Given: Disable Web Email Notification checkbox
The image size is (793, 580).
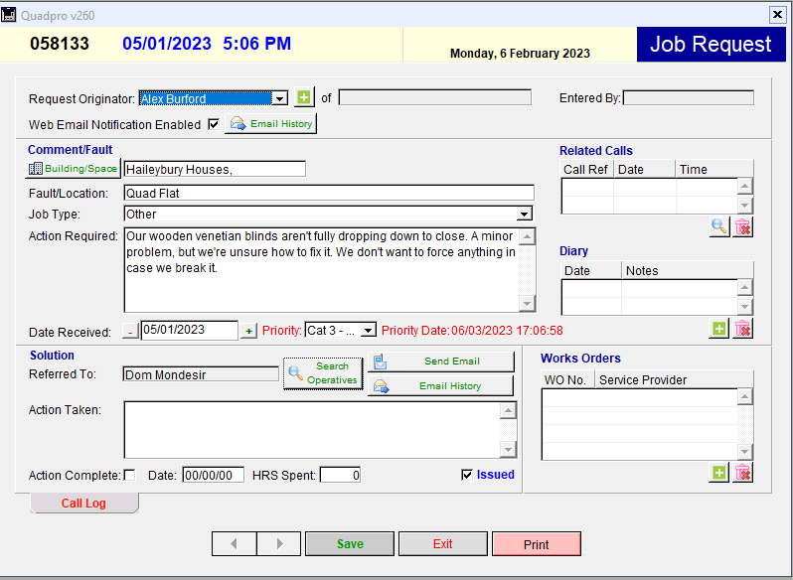Looking at the screenshot, I should 213,124.
